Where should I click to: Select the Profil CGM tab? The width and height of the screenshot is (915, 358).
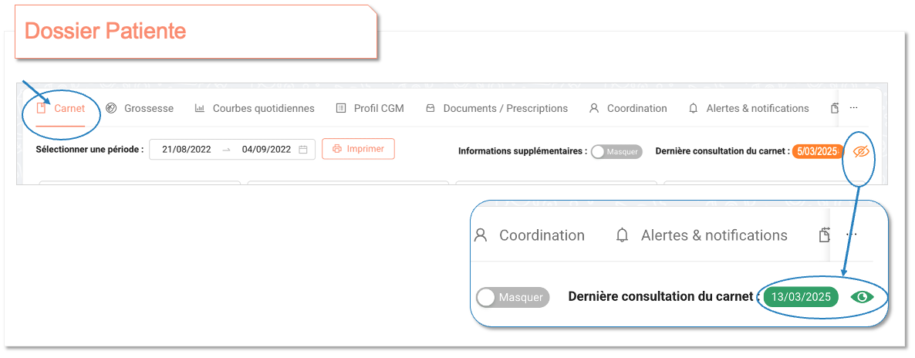[370, 108]
